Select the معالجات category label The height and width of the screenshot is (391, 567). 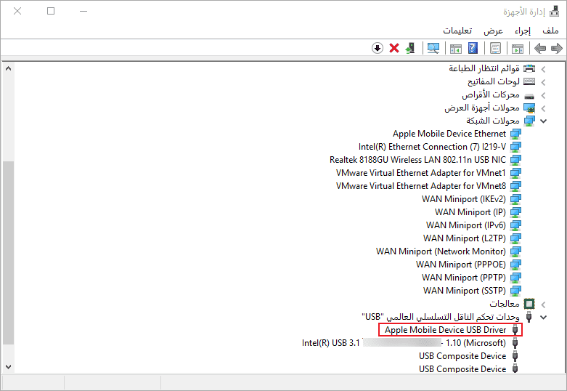pos(505,303)
